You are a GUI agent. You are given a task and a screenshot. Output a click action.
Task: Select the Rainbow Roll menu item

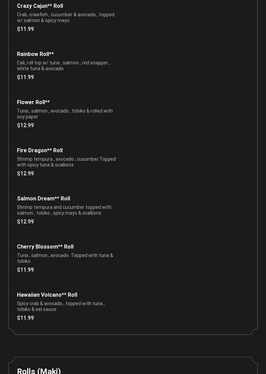(35, 54)
